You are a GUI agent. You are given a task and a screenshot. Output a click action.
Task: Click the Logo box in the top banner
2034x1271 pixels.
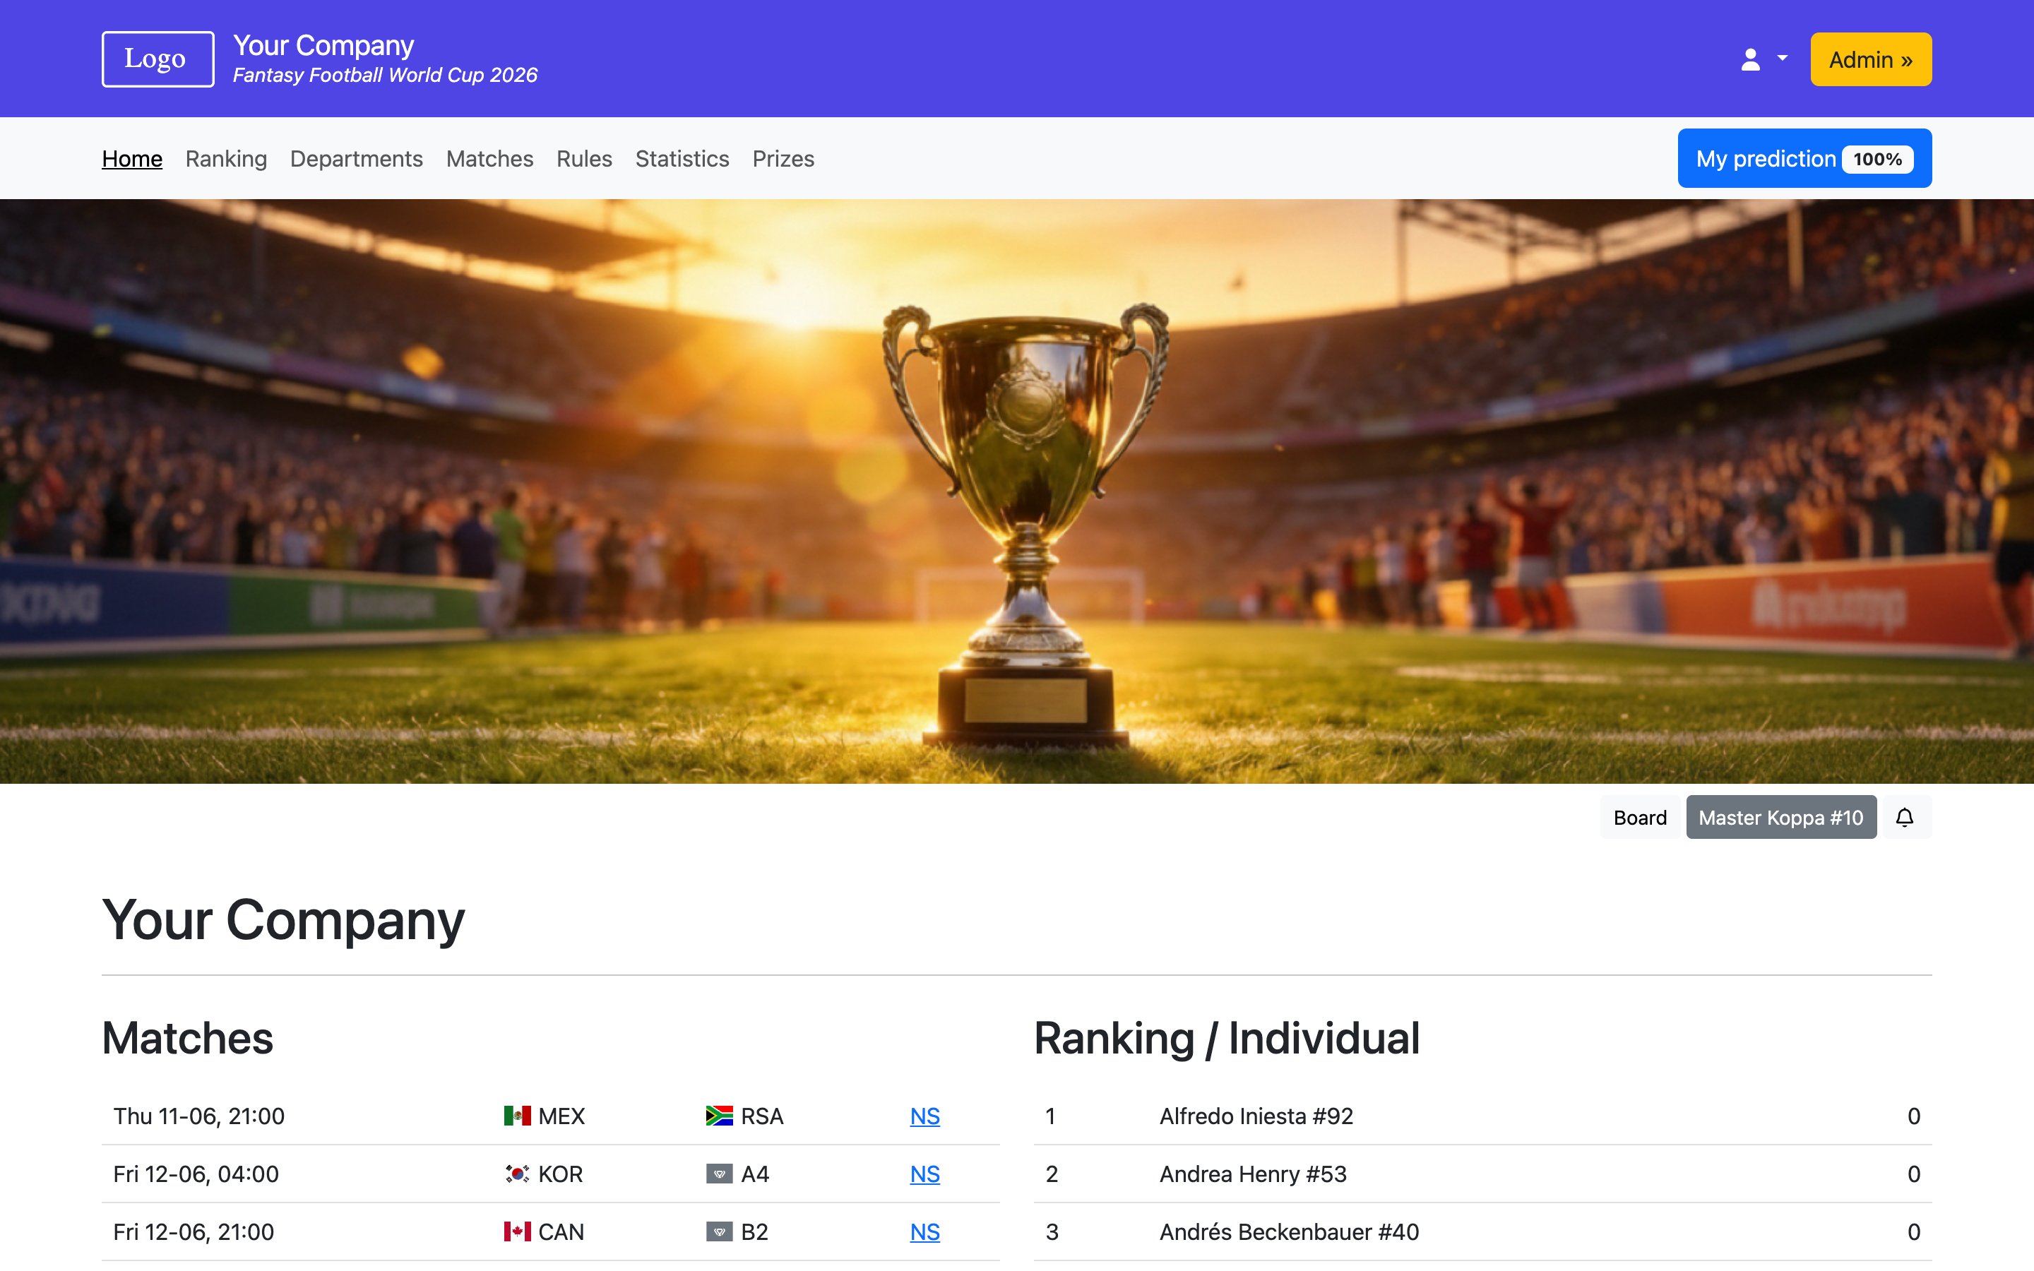[157, 59]
